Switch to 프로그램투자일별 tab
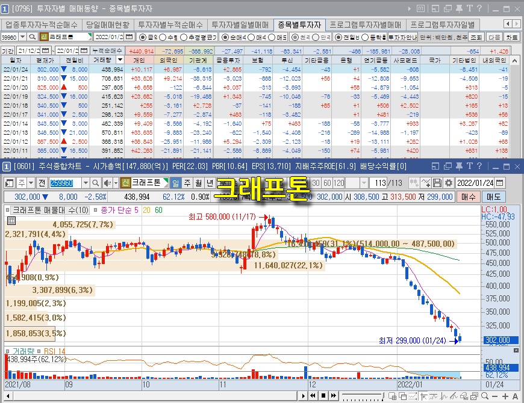The image size is (524, 403). point(442,25)
